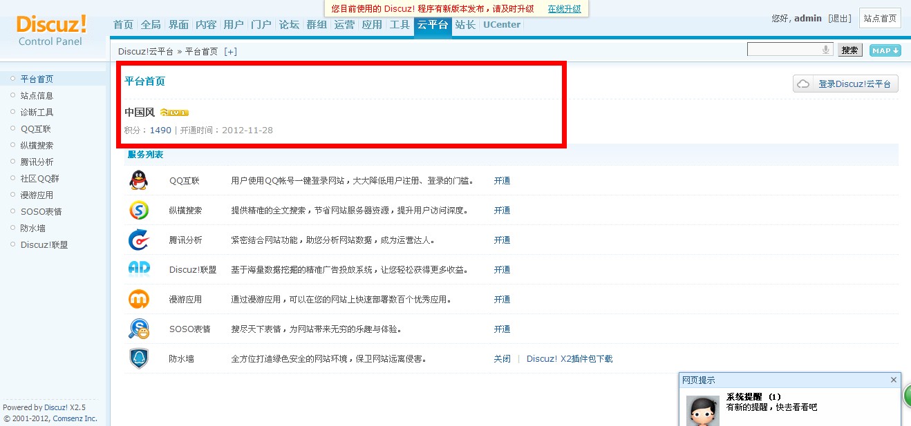Open the MAP dropdown button
The image size is (911, 426).
click(885, 50)
